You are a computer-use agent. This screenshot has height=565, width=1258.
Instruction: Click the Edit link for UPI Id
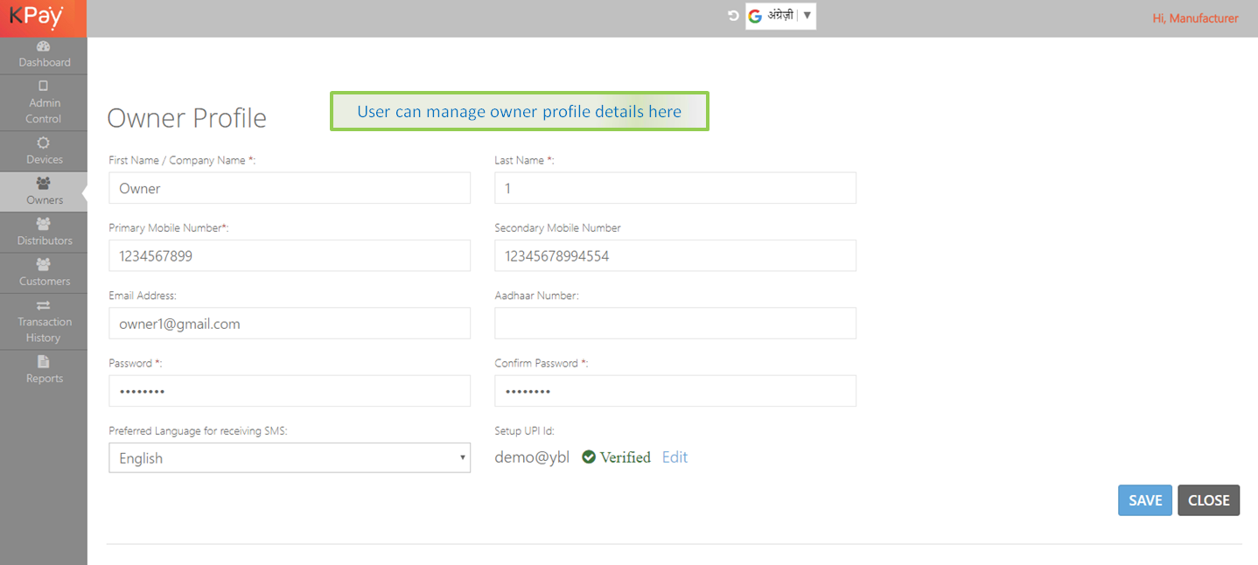click(x=674, y=457)
